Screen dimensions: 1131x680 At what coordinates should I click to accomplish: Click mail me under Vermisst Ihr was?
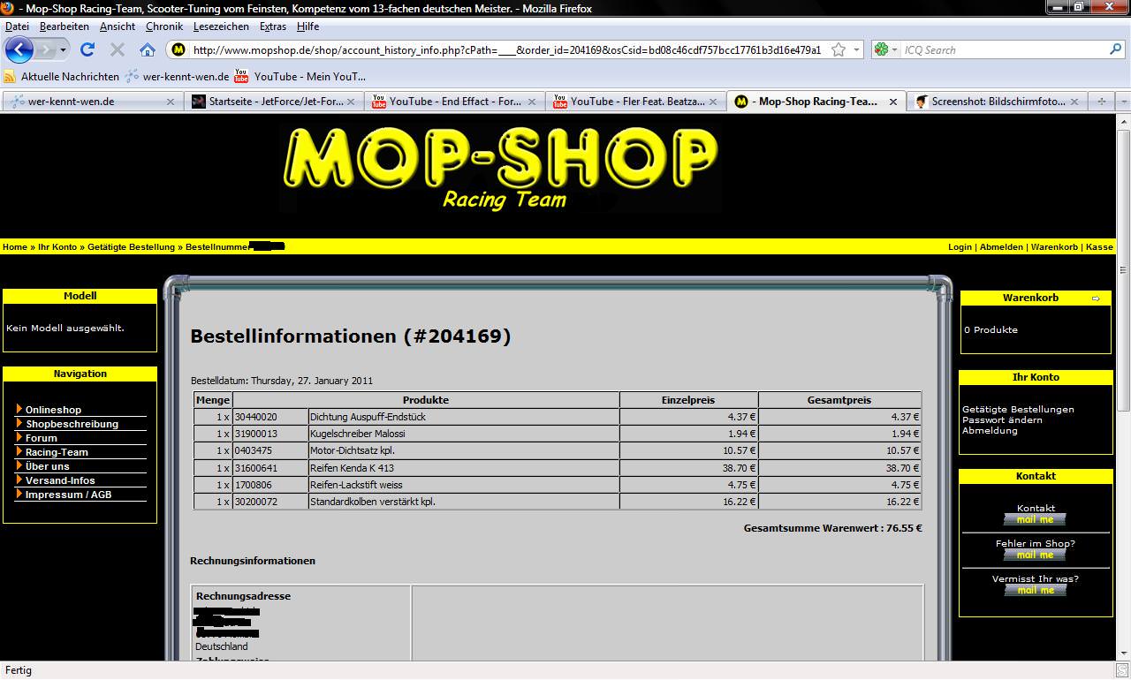tap(1035, 590)
